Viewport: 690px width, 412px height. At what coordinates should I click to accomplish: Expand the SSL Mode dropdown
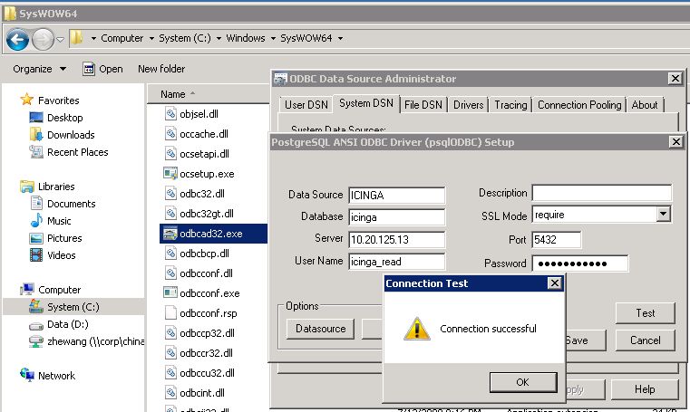[x=663, y=215]
